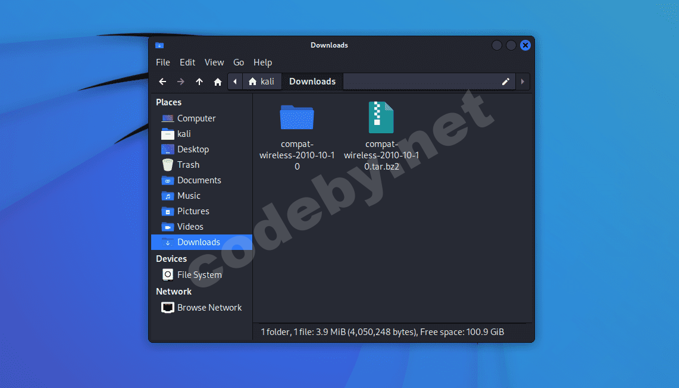
Task: Open the Edit menu
Action: [187, 62]
